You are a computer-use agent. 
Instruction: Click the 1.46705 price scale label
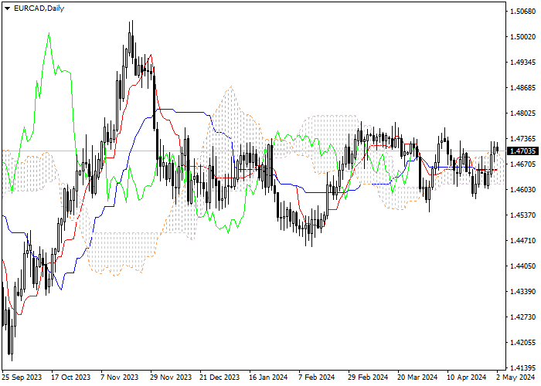coord(522,164)
